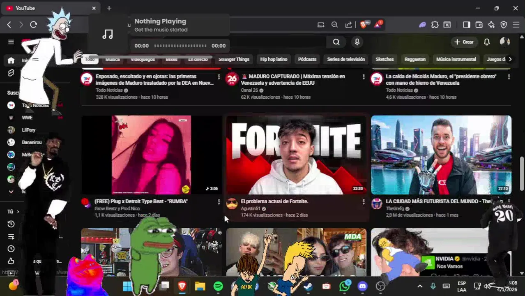
Task: Click the zoom-out magnifier icon in address bar
Action: 334,25
